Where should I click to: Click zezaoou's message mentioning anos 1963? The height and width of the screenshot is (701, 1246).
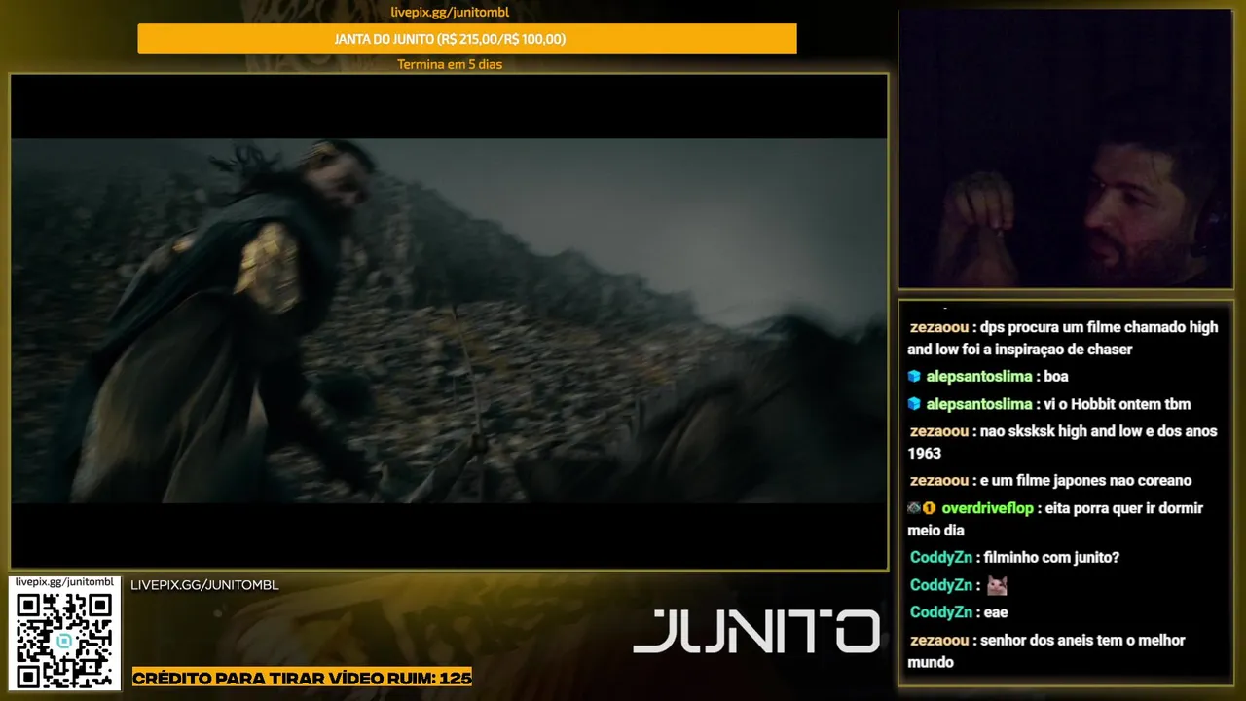1064,442
